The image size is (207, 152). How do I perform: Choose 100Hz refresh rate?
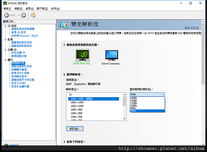(147, 106)
